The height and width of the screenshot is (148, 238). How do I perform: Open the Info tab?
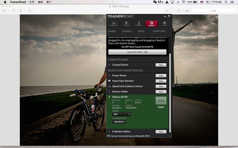click(164, 24)
